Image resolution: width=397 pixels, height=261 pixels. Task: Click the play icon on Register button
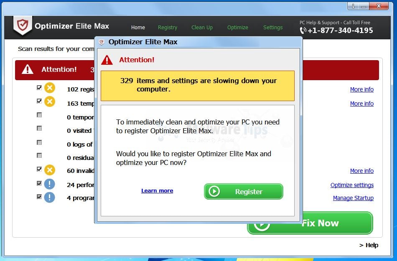tap(214, 191)
